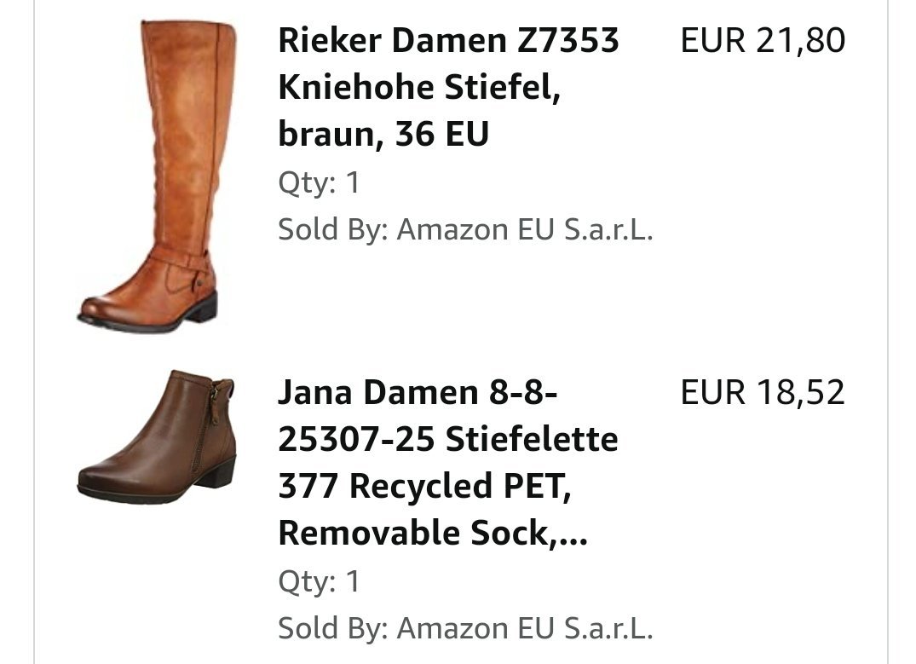Click the 'Jana Damen 8-8-' title line
Screen dimensions: 916x664
pos(418,393)
